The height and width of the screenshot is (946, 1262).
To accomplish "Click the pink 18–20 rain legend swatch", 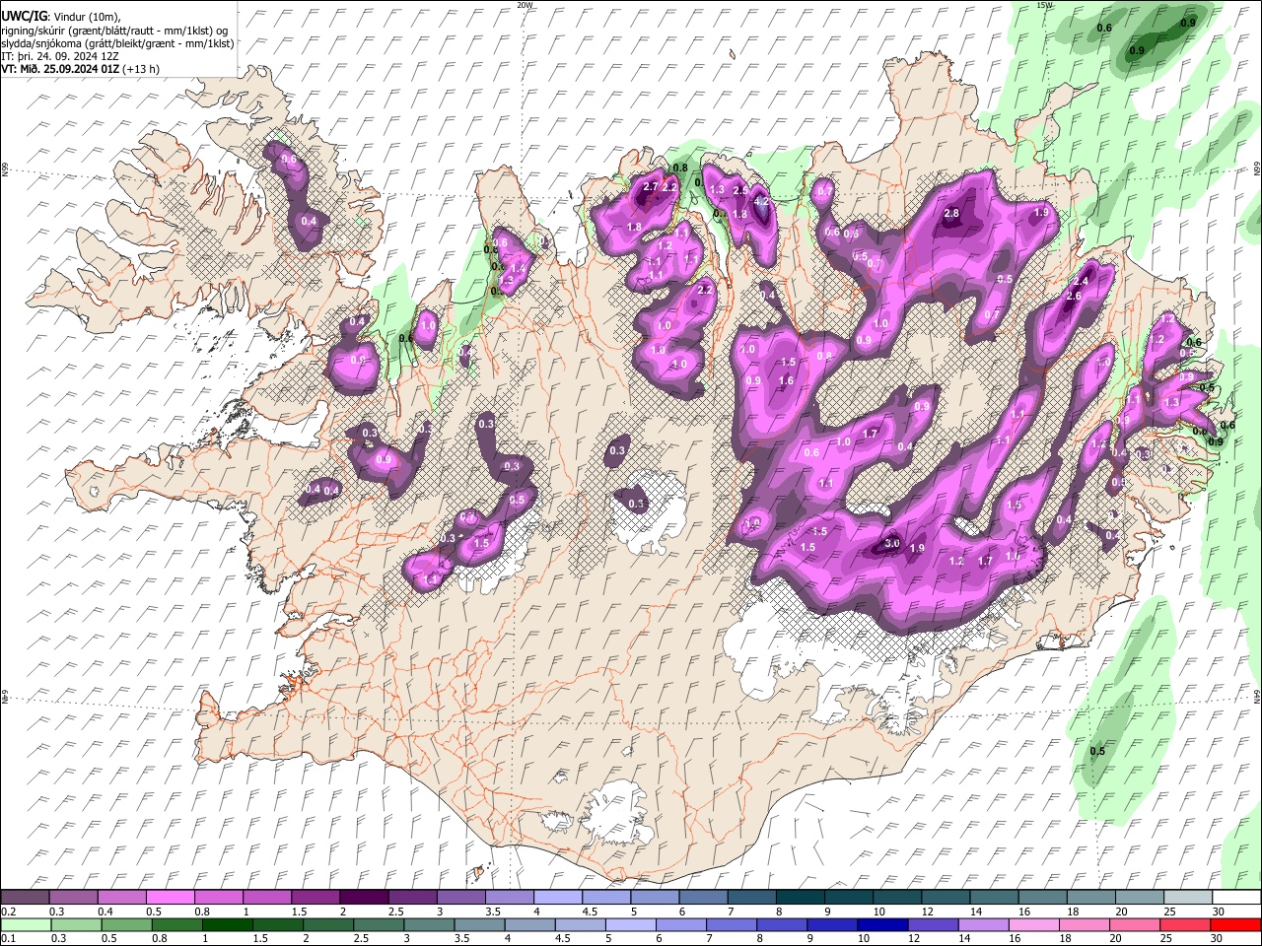I will [x=1085, y=924].
